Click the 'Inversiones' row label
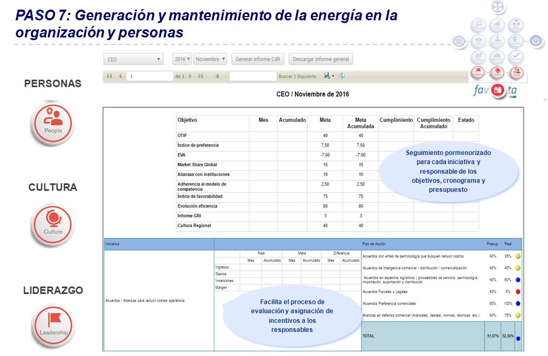Screen dimensions: 548x356 (224, 281)
